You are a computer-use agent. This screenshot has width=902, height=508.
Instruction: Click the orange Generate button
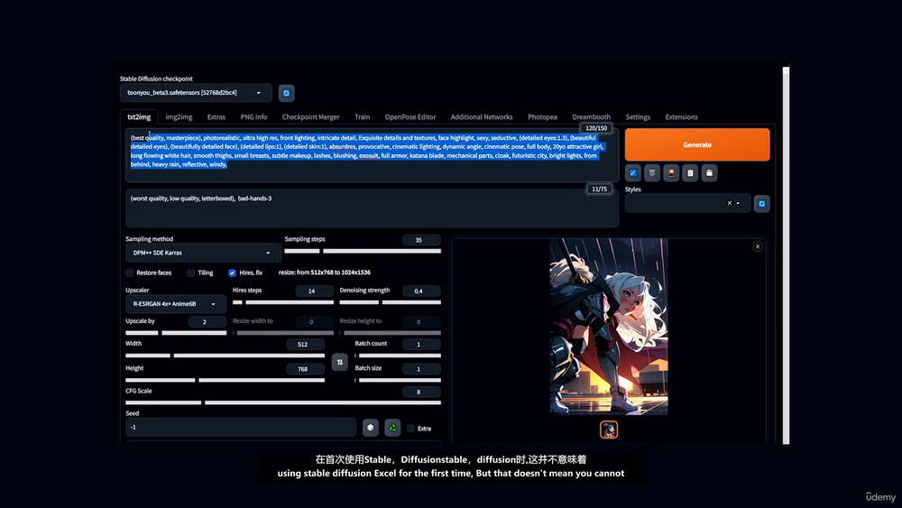(x=697, y=144)
